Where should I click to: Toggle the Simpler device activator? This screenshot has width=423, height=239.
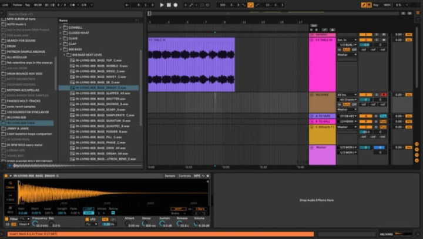click(6, 176)
